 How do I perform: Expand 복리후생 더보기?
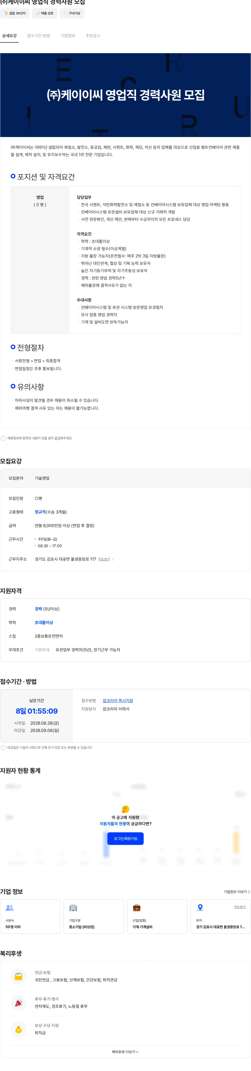click(125, 1052)
